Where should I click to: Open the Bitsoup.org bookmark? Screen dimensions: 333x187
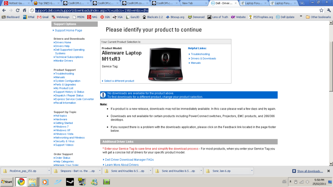[175, 17]
